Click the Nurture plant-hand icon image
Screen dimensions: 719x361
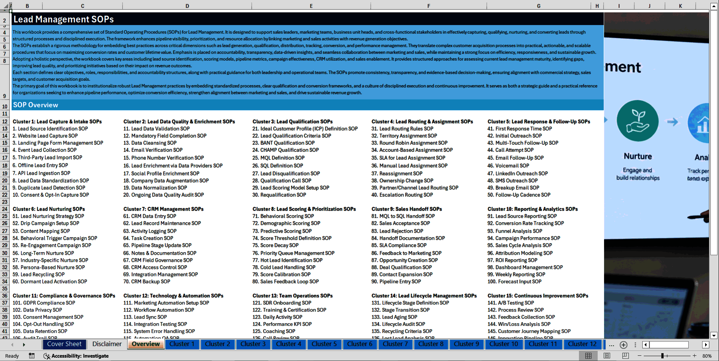pos(638,120)
